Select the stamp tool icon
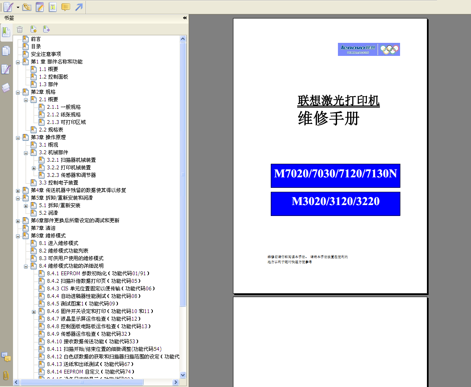The height and width of the screenshot is (387, 471). point(27,7)
